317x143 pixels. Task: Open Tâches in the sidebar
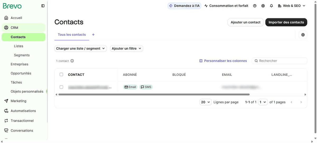tap(16, 82)
